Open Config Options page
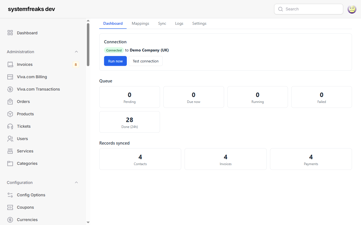 click(31, 195)
